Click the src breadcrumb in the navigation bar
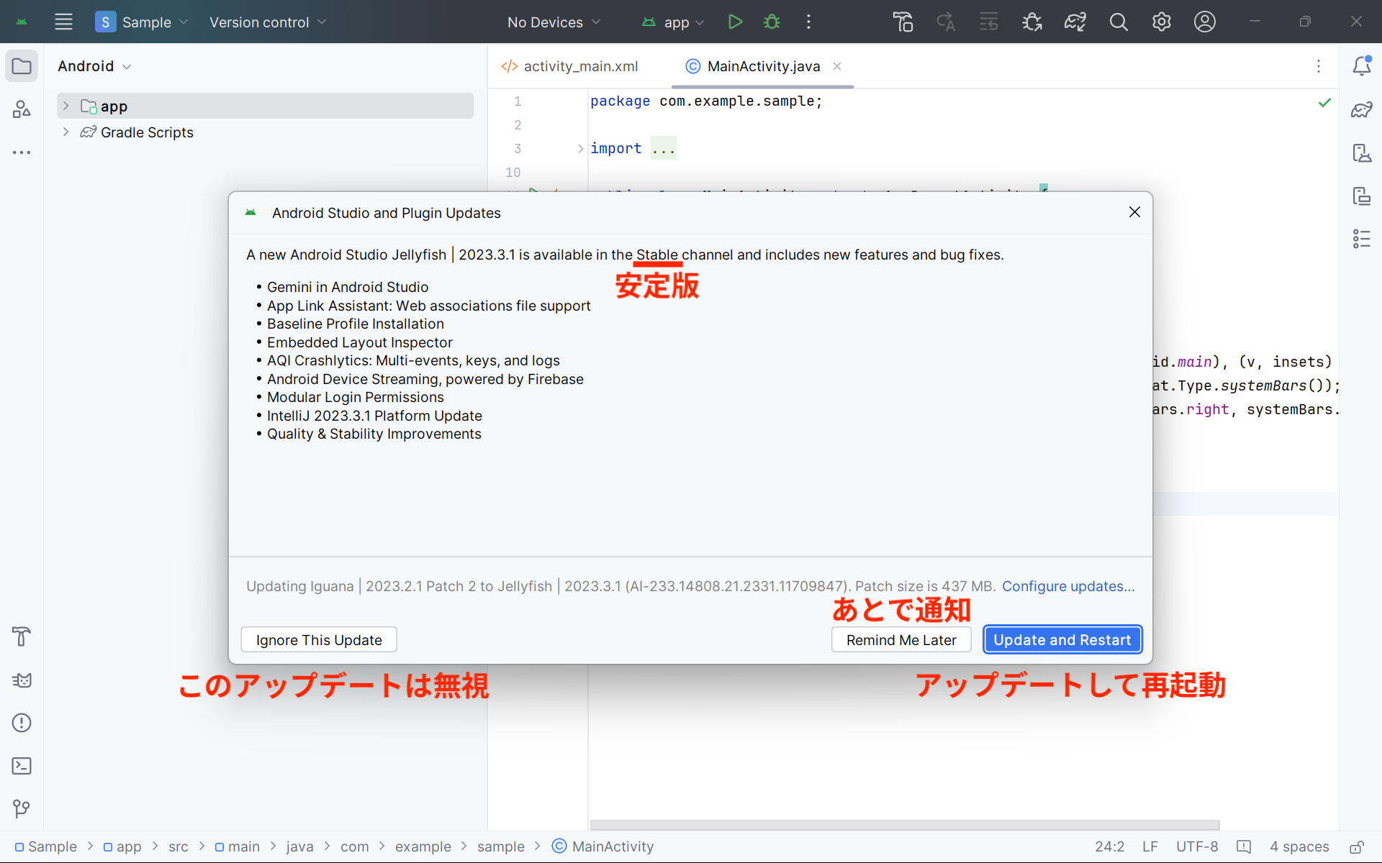The image size is (1382, 863). point(179,846)
